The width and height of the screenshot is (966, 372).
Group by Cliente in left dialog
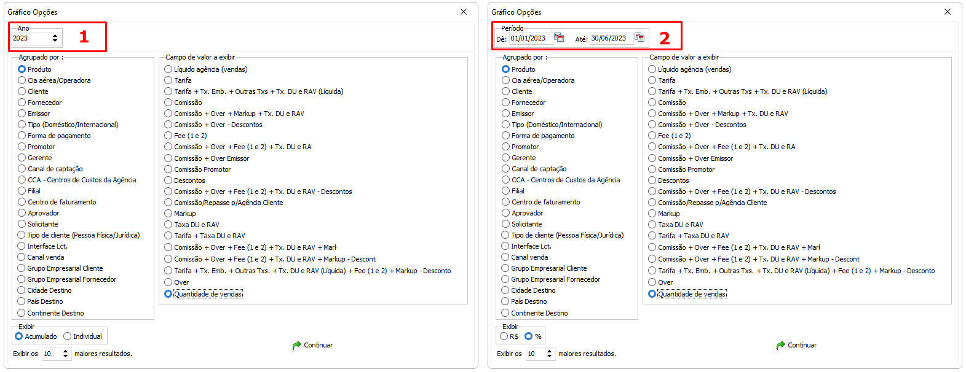[x=33, y=91]
